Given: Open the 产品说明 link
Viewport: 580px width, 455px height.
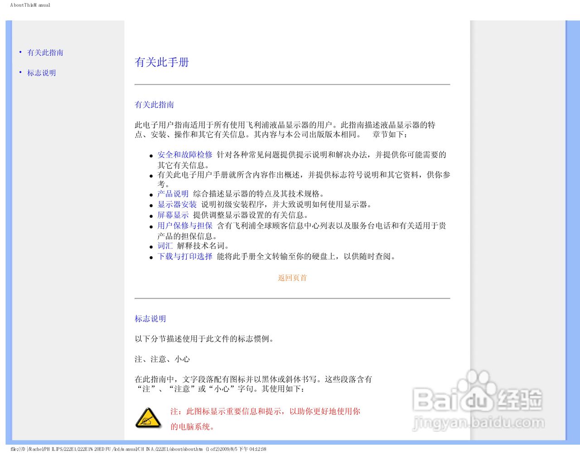Looking at the screenshot, I should tap(173, 194).
